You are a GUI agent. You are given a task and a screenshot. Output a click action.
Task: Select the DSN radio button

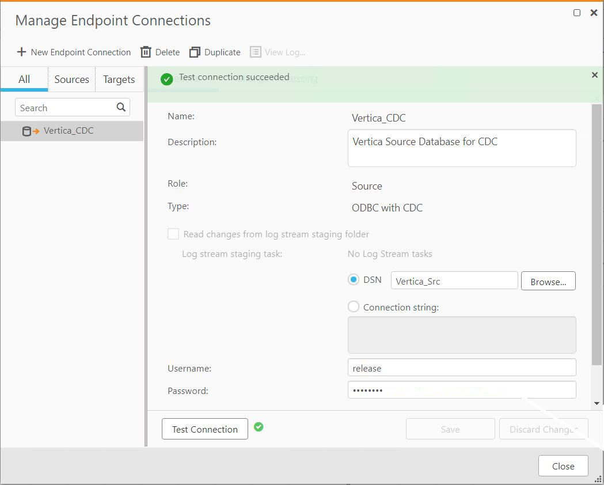point(353,279)
